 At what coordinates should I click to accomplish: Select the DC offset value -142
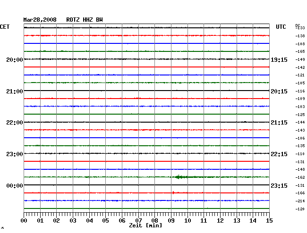pos(300,67)
